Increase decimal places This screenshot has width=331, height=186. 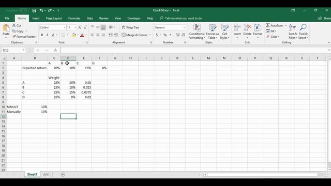pos(177,35)
